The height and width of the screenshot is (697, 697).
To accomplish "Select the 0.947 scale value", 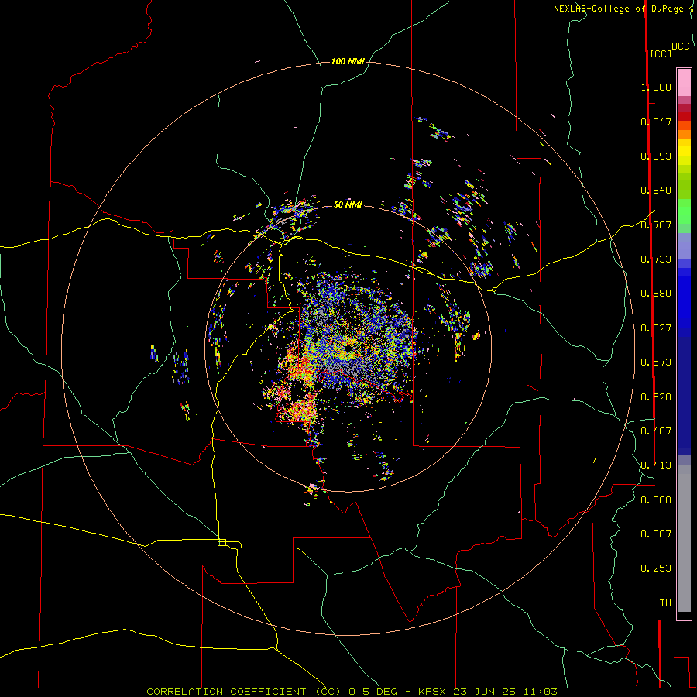I will 656,122.
